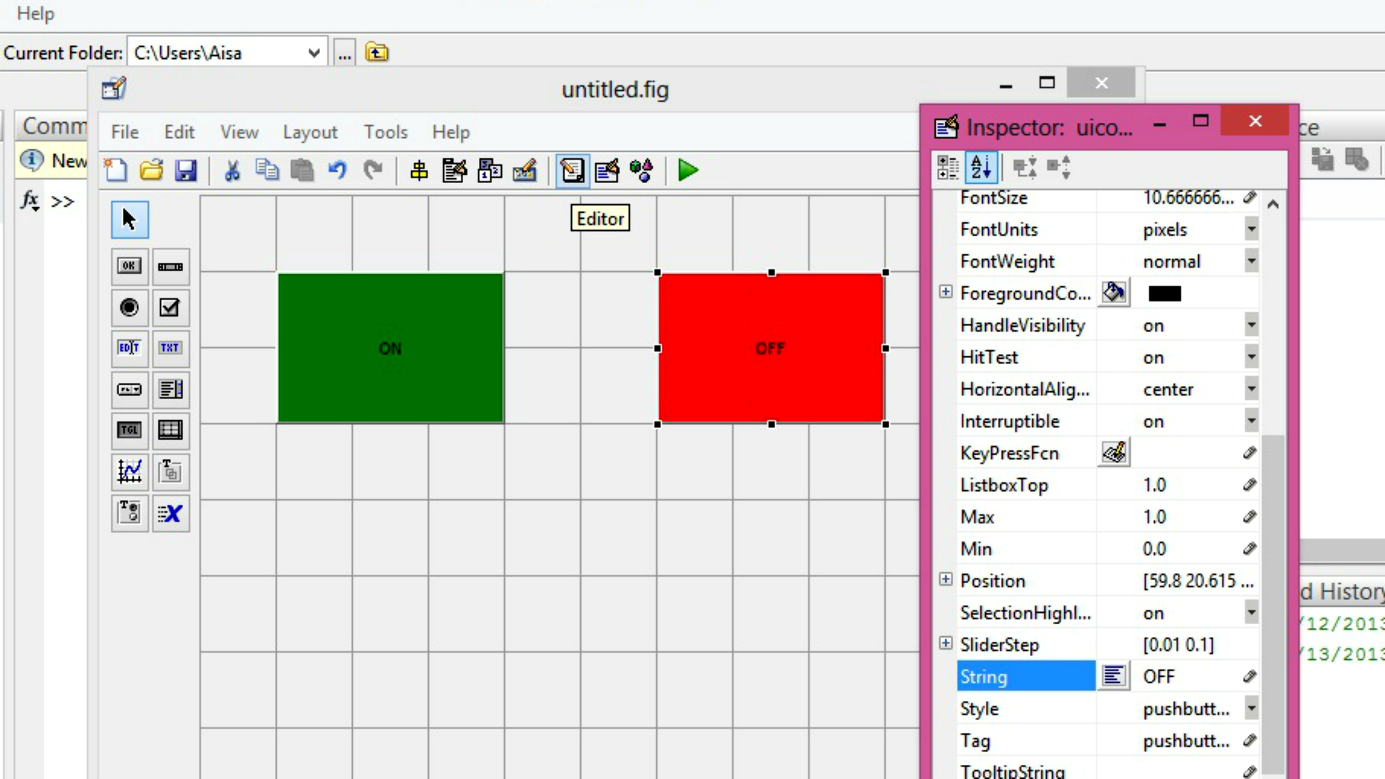Pick the Button Group component tool
This screenshot has height=779, width=1385.
tap(130, 513)
